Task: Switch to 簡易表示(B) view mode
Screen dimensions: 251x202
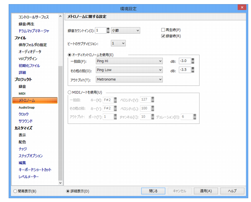Action: (x=15, y=191)
